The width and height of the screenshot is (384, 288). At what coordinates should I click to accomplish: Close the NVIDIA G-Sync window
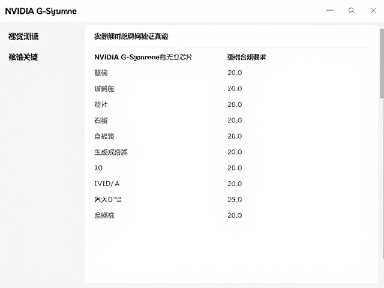coord(373,11)
